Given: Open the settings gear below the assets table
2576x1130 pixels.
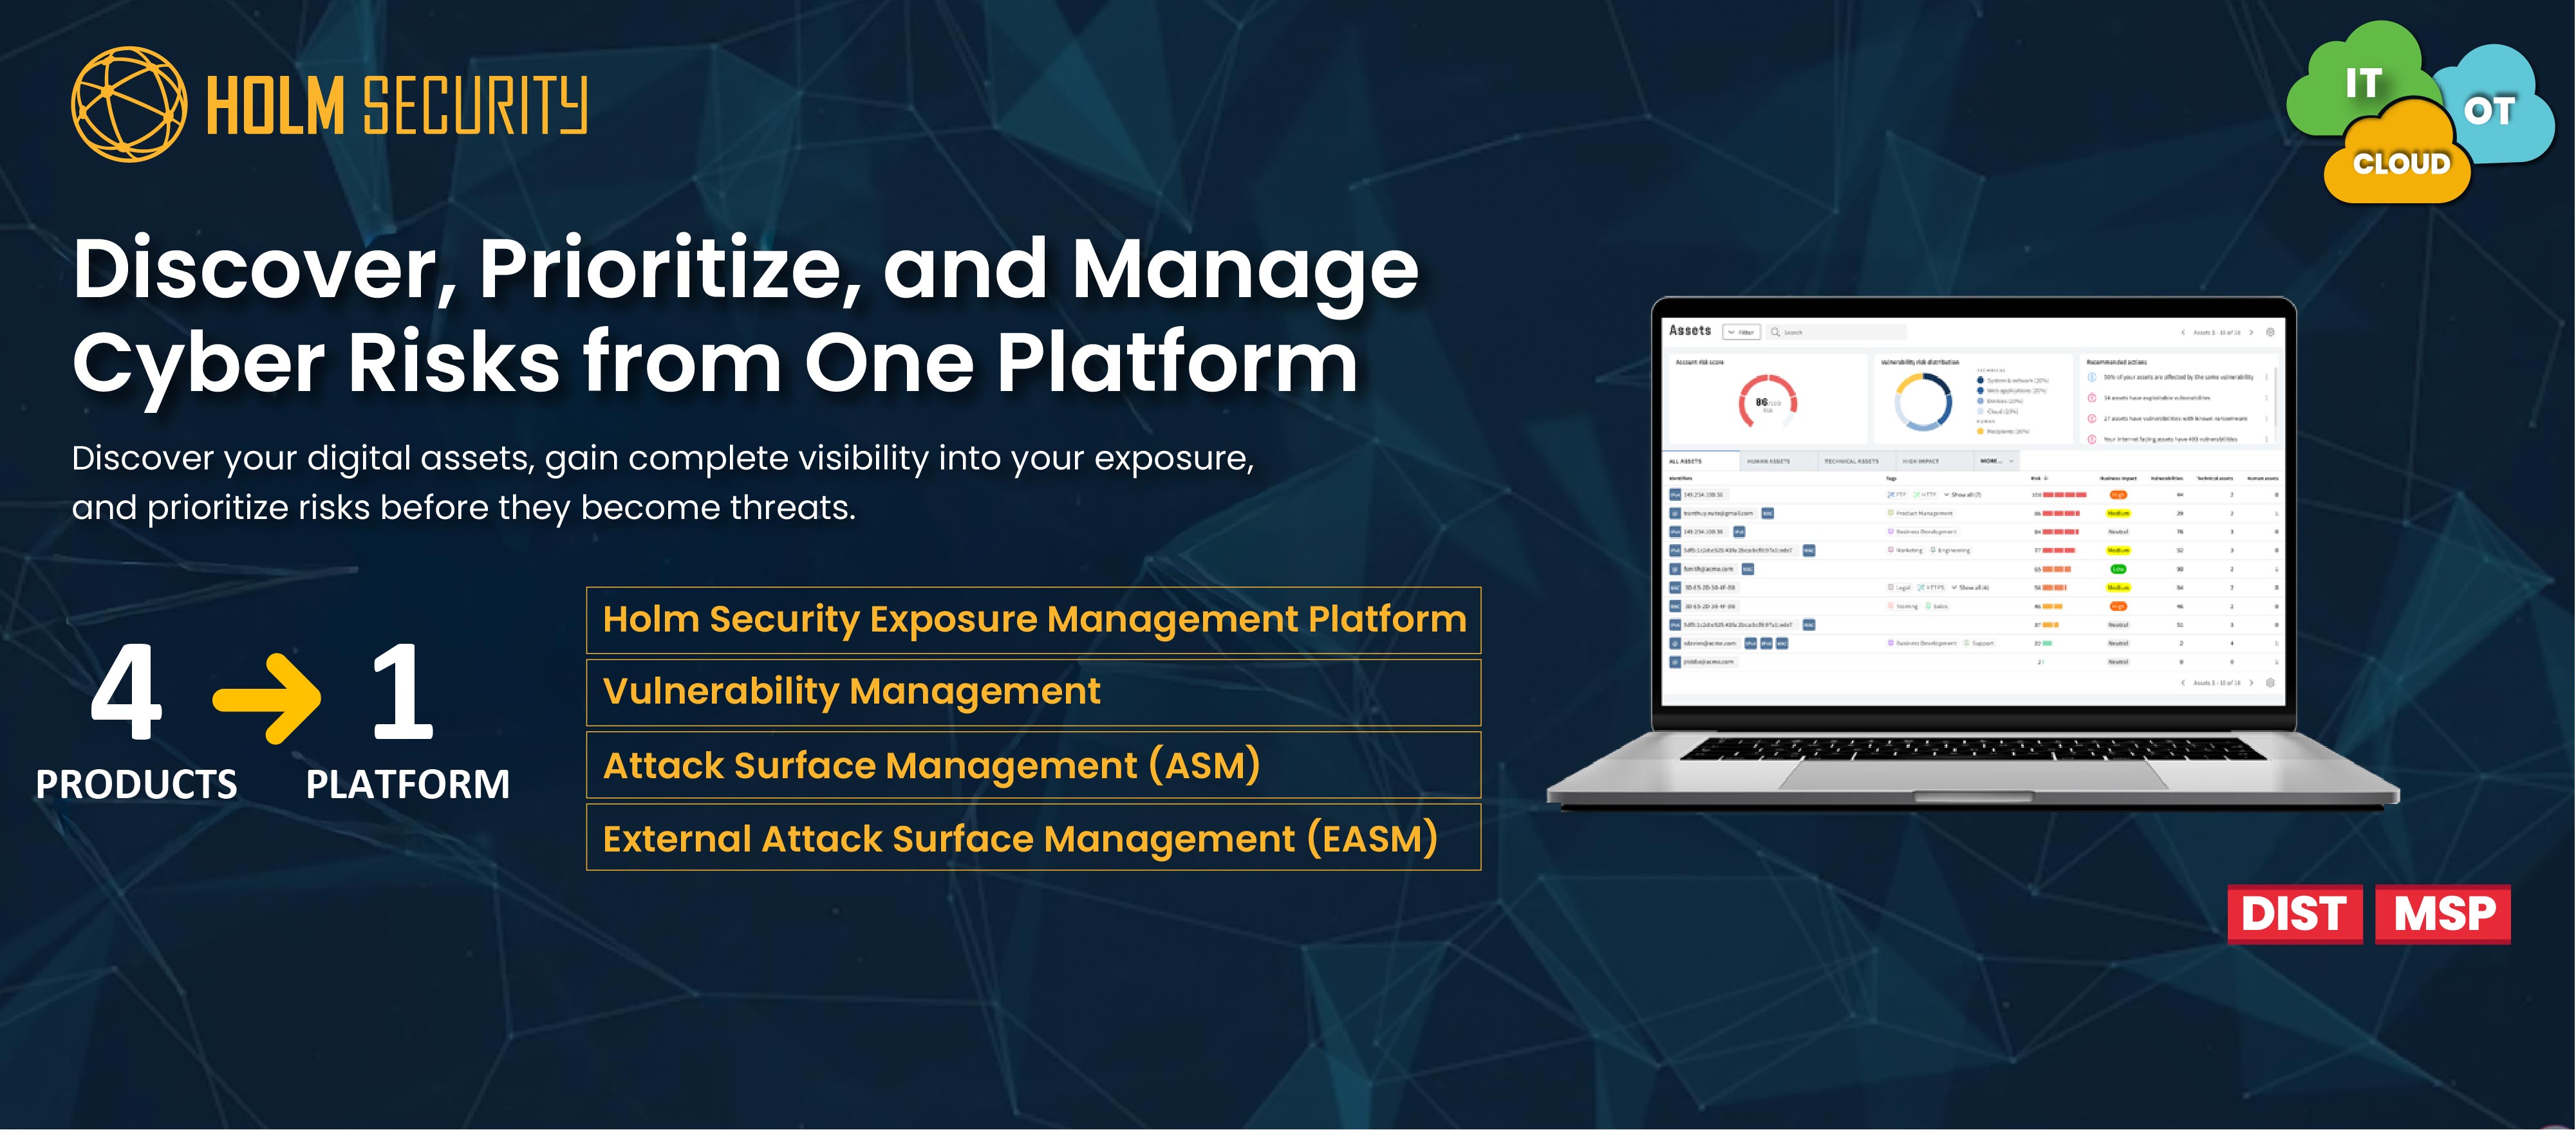Looking at the screenshot, I should tap(2270, 682).
